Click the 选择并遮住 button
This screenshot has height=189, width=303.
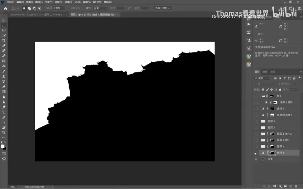pos(163,8)
